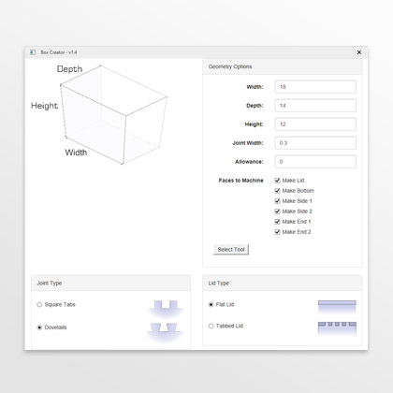Select the Flat Lid option
Viewport: 393px width, 393px height.
pyautogui.click(x=211, y=304)
